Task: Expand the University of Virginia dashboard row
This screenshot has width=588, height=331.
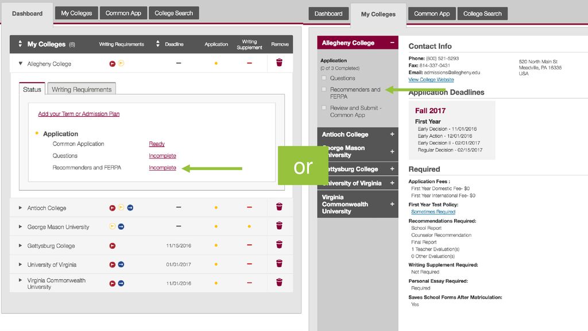Action: [x=20, y=264]
